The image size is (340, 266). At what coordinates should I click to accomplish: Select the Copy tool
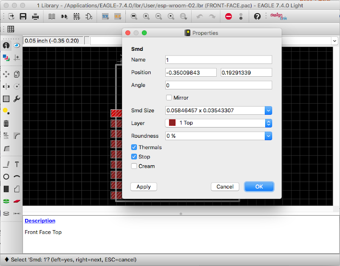point(17,74)
